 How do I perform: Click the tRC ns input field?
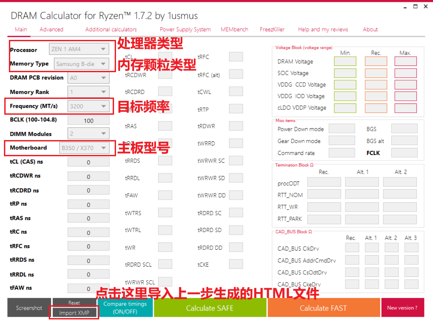click(88, 232)
